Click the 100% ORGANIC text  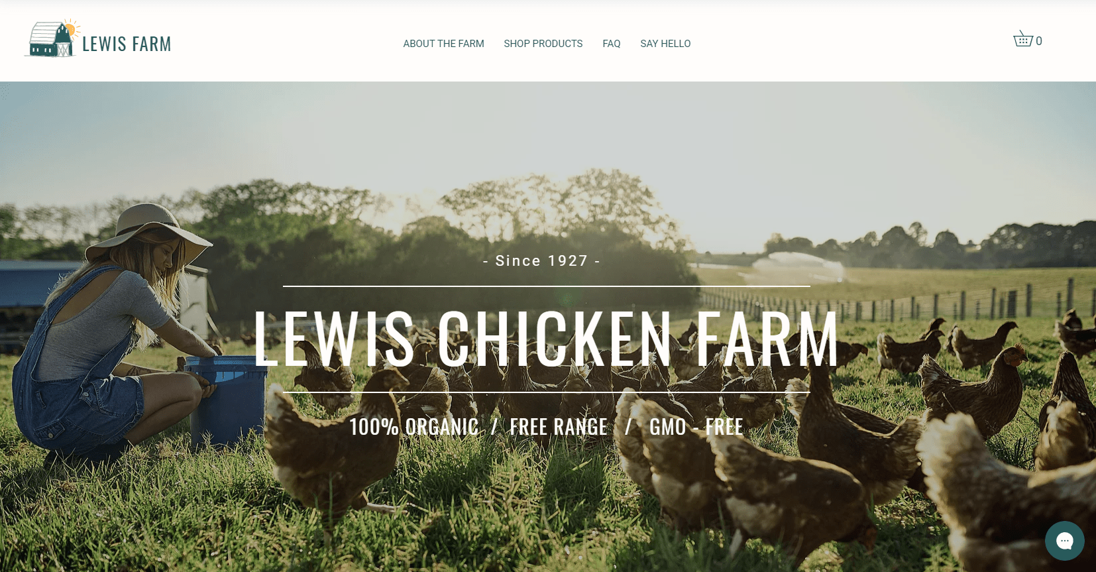click(413, 427)
